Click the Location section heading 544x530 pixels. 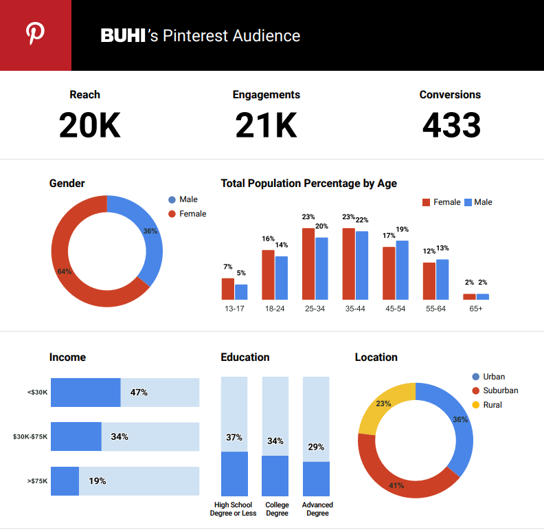[376, 357]
